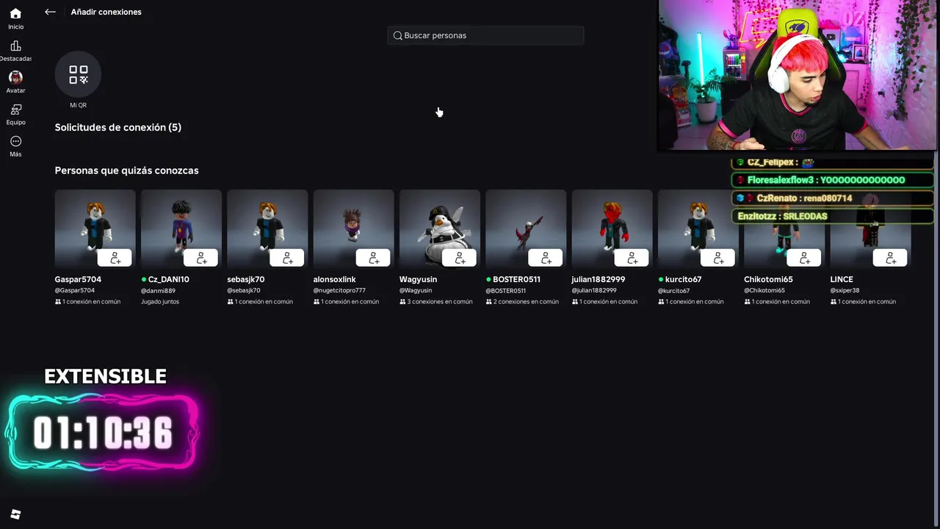The height and width of the screenshot is (529, 940).
Task: Click "Jugado juntos" under Cz_DANI10
Action: point(160,301)
